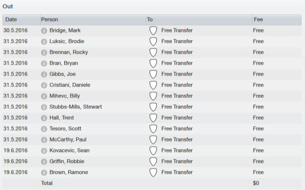The width and height of the screenshot is (305, 190).
Task: Click Free Transfer destination for Bridge, Mark
Action: pyautogui.click(x=177, y=30)
